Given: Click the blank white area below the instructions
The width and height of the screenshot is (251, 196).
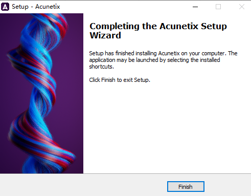Looking at the screenshot, I should coord(167,128).
